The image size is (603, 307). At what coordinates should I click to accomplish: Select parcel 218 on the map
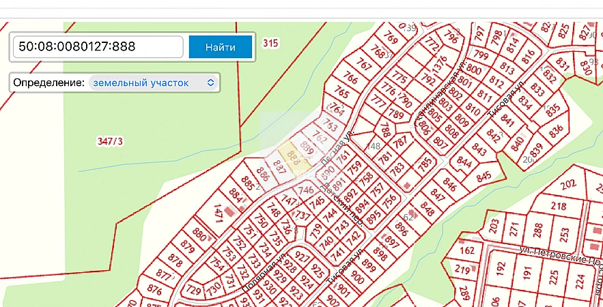[x=558, y=207]
